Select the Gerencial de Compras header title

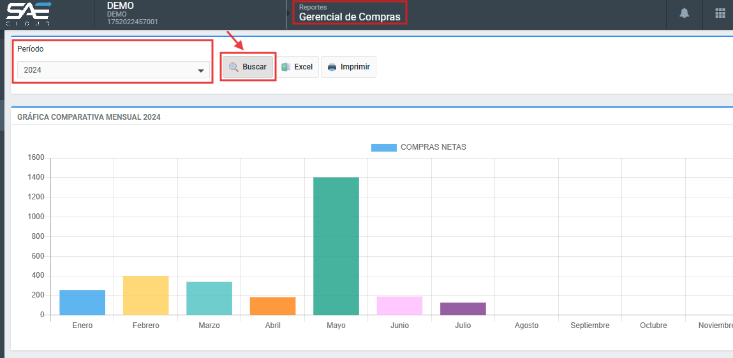350,17
